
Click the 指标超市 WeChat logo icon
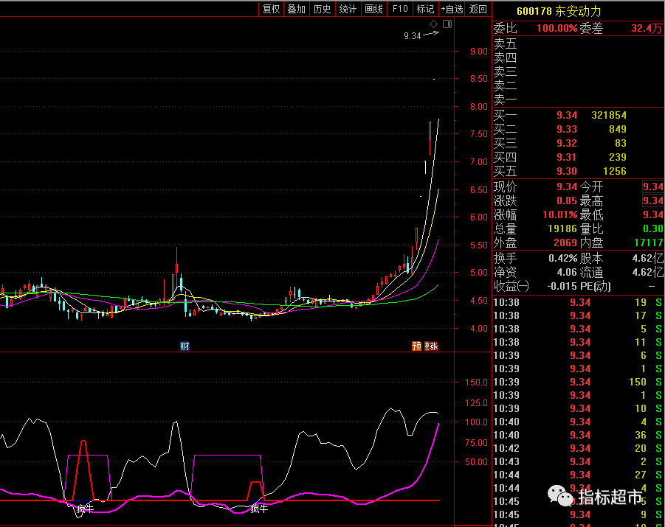pyautogui.click(x=565, y=497)
